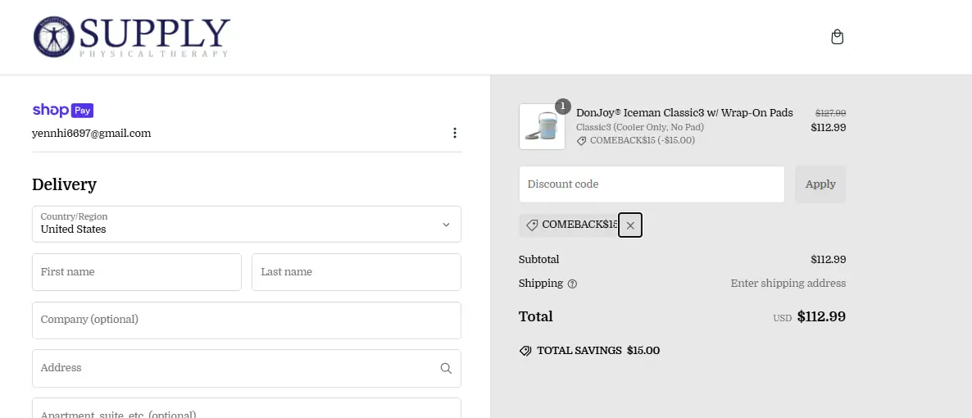Click the Shop Pay logo
The width and height of the screenshot is (972, 418).
coord(63,111)
